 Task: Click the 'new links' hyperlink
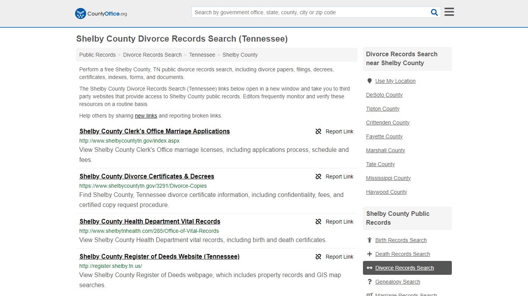pyautogui.click(x=146, y=116)
